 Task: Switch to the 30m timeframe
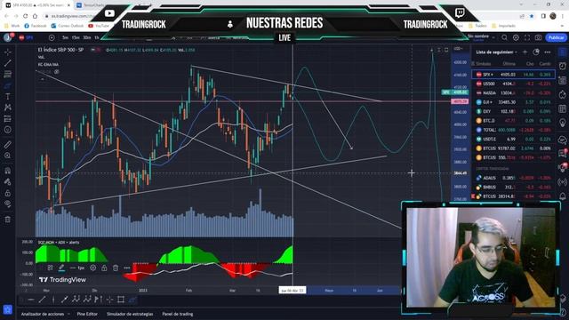point(87,37)
